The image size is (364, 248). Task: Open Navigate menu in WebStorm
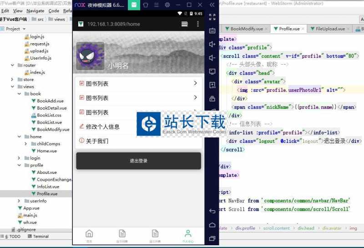pyautogui.click(x=35, y=11)
